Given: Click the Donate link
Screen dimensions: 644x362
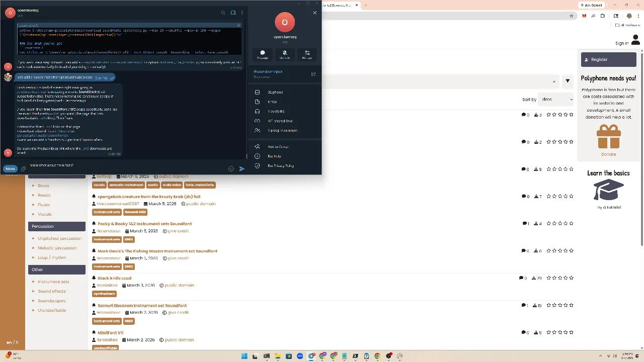Looking at the screenshot, I should [x=608, y=154].
